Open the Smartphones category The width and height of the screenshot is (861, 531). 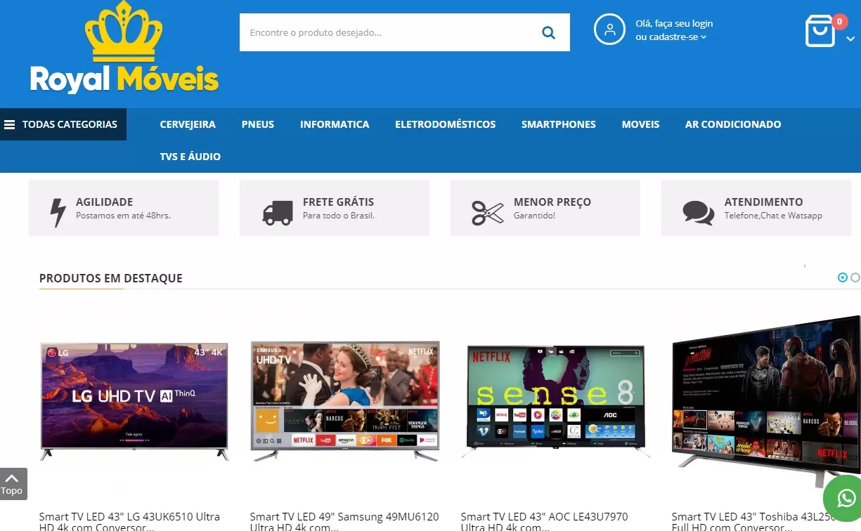tap(559, 124)
